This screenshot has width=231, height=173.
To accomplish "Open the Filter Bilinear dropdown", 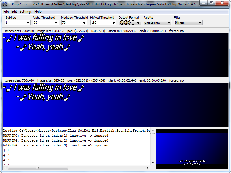I will click(188, 23).
